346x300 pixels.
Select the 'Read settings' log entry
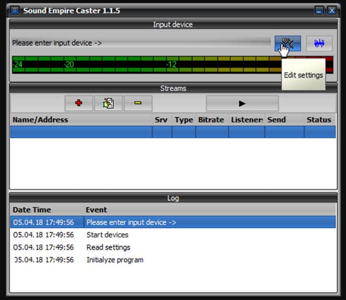coord(173,247)
